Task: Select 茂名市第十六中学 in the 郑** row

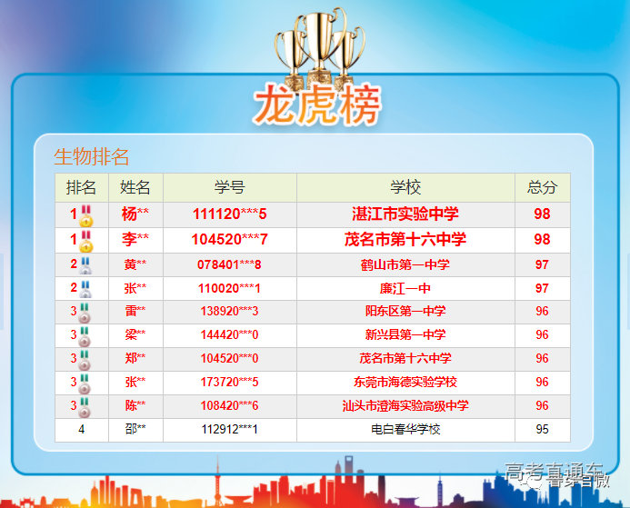Action: click(405, 358)
